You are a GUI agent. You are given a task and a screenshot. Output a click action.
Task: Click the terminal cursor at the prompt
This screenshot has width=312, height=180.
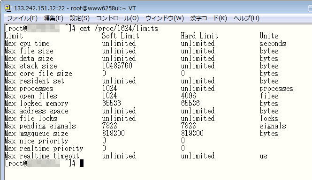82,164
